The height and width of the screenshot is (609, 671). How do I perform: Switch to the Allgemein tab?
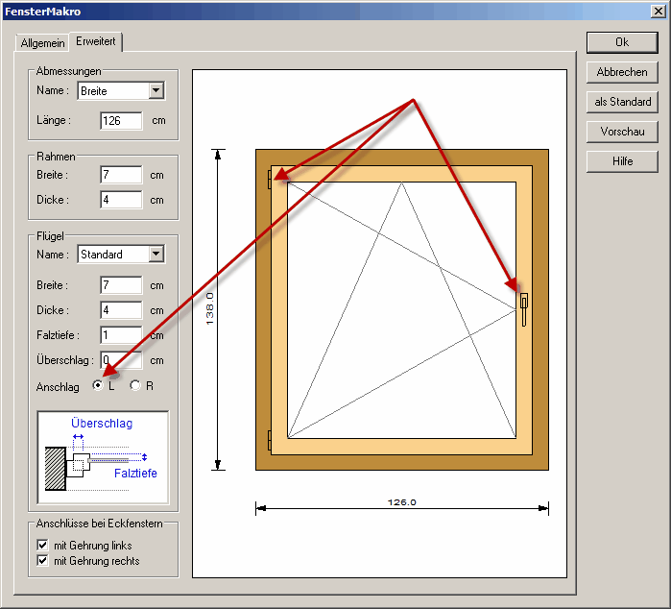44,43
